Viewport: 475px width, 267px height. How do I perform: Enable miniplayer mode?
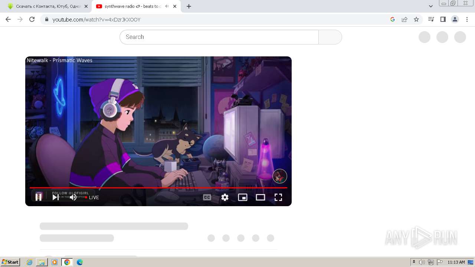[x=243, y=197]
